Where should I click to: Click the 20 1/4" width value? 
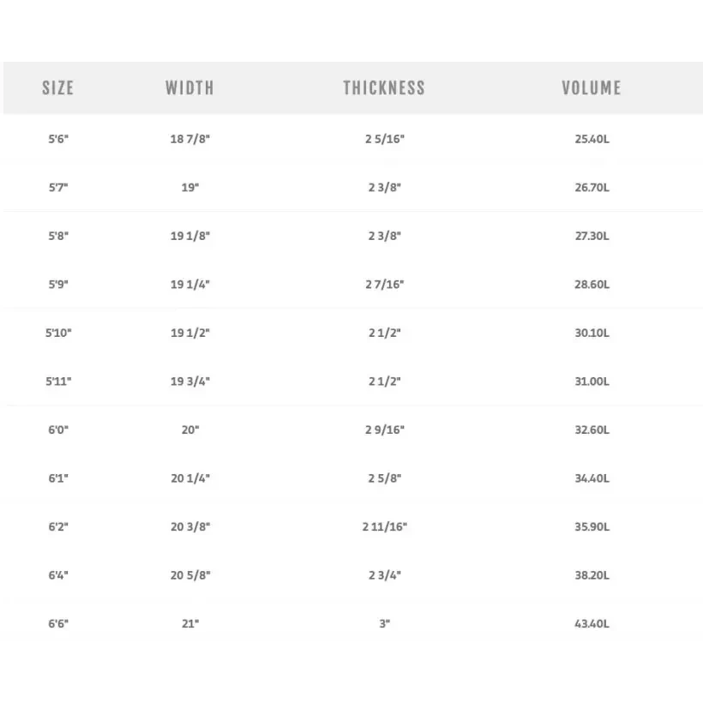pos(189,478)
